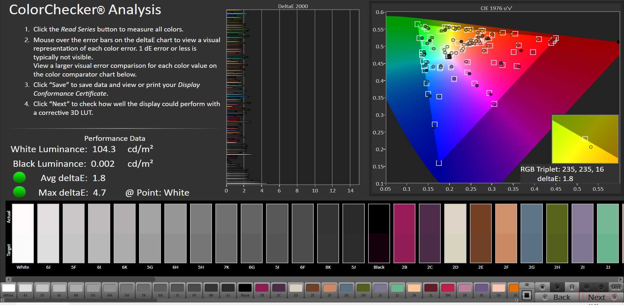Click the Read Single play button
Screen dimensions: 624x305
click(x=557, y=287)
